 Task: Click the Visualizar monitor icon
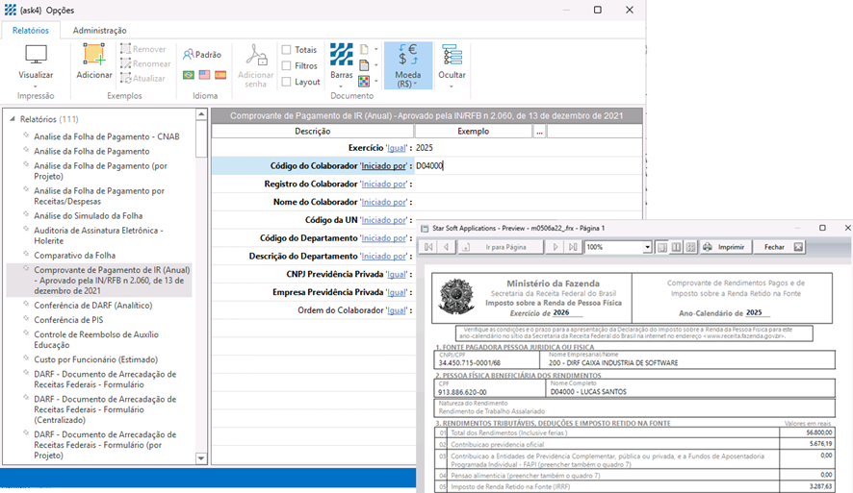pyautogui.click(x=36, y=56)
